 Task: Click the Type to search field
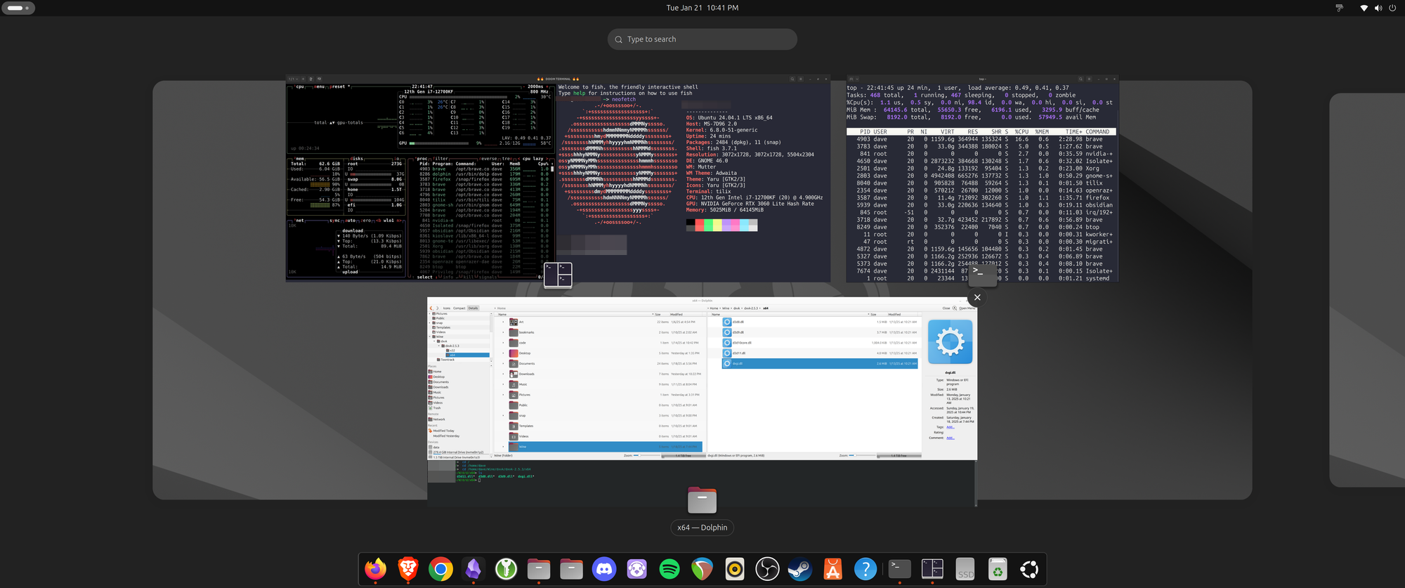tap(702, 39)
